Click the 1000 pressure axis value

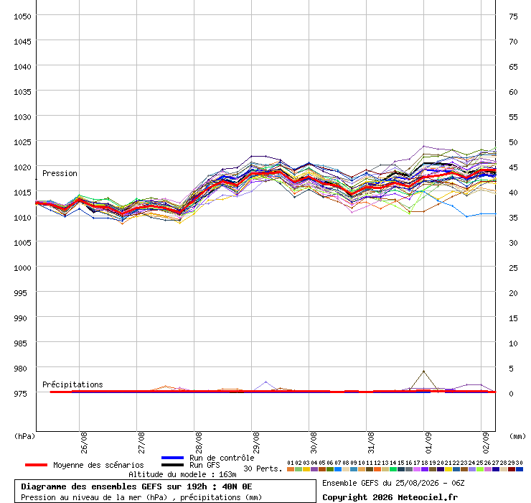coord(22,268)
